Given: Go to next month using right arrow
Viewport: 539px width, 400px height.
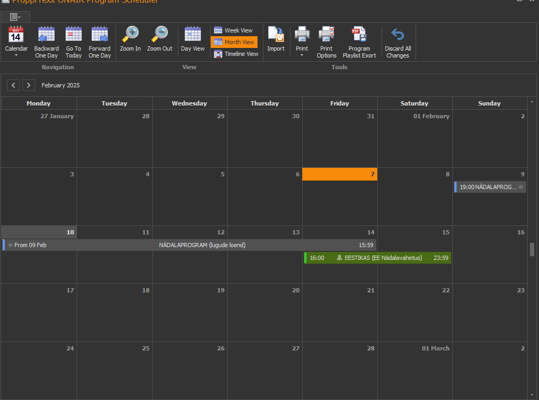Looking at the screenshot, I should coord(29,85).
